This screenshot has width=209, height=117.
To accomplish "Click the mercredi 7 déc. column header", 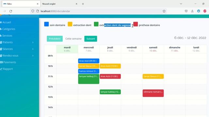I will point(88,49).
